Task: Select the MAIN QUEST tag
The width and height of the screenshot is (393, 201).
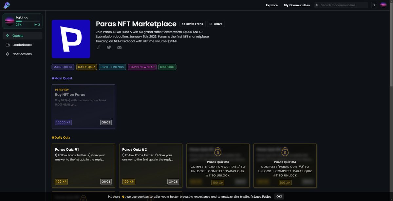Action: coord(63,67)
